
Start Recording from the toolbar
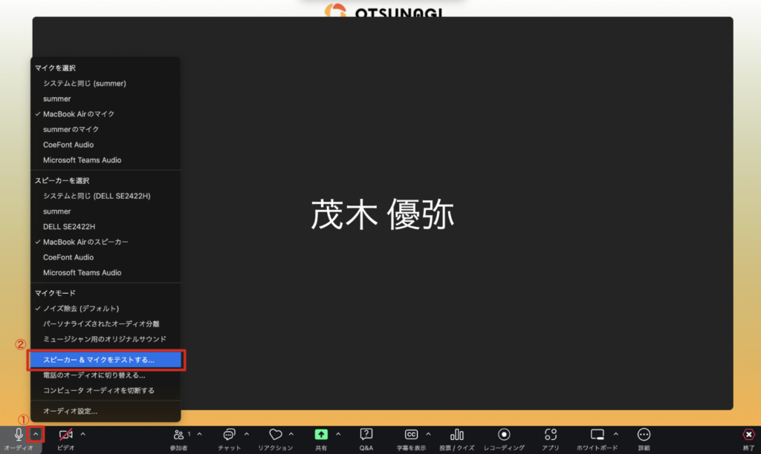click(x=505, y=435)
